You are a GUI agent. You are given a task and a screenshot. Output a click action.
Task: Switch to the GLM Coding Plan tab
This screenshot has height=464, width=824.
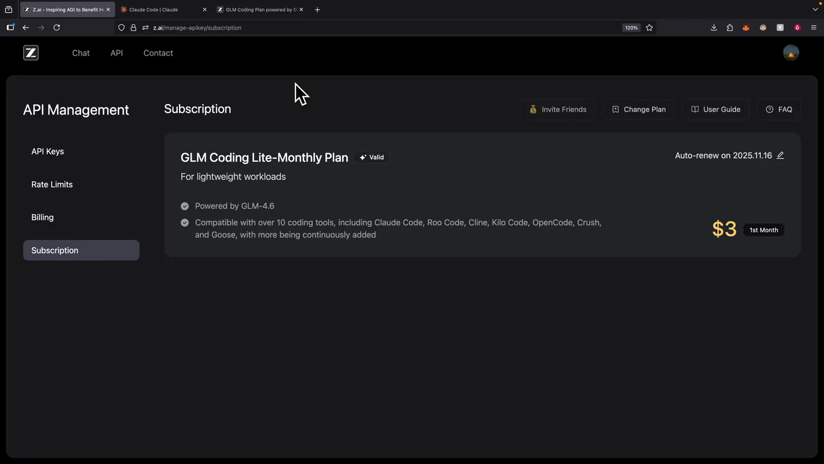point(260,10)
